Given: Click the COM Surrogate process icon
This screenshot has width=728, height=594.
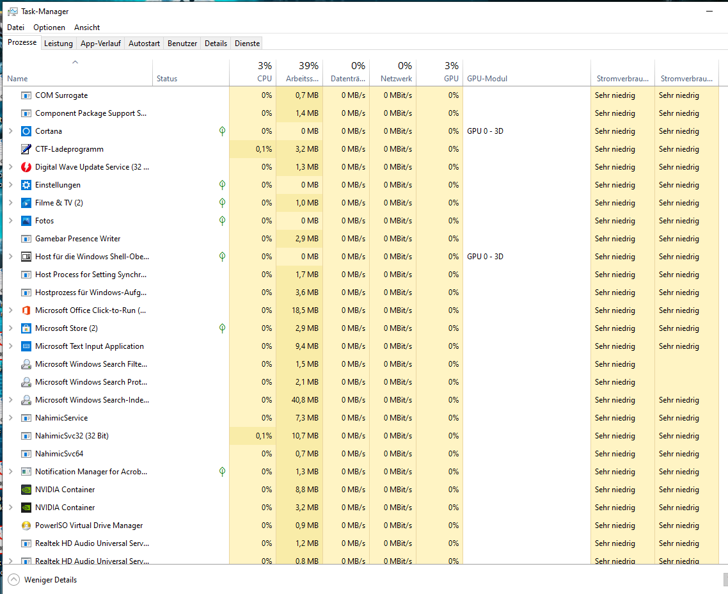Looking at the screenshot, I should [x=26, y=95].
